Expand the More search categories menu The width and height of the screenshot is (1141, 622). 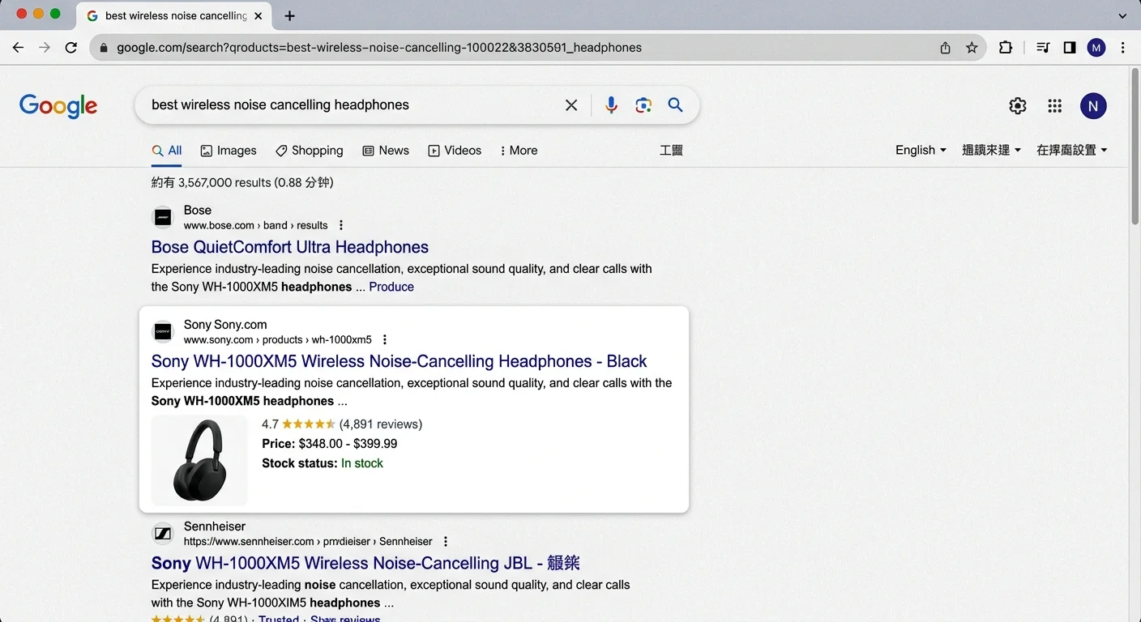(519, 150)
